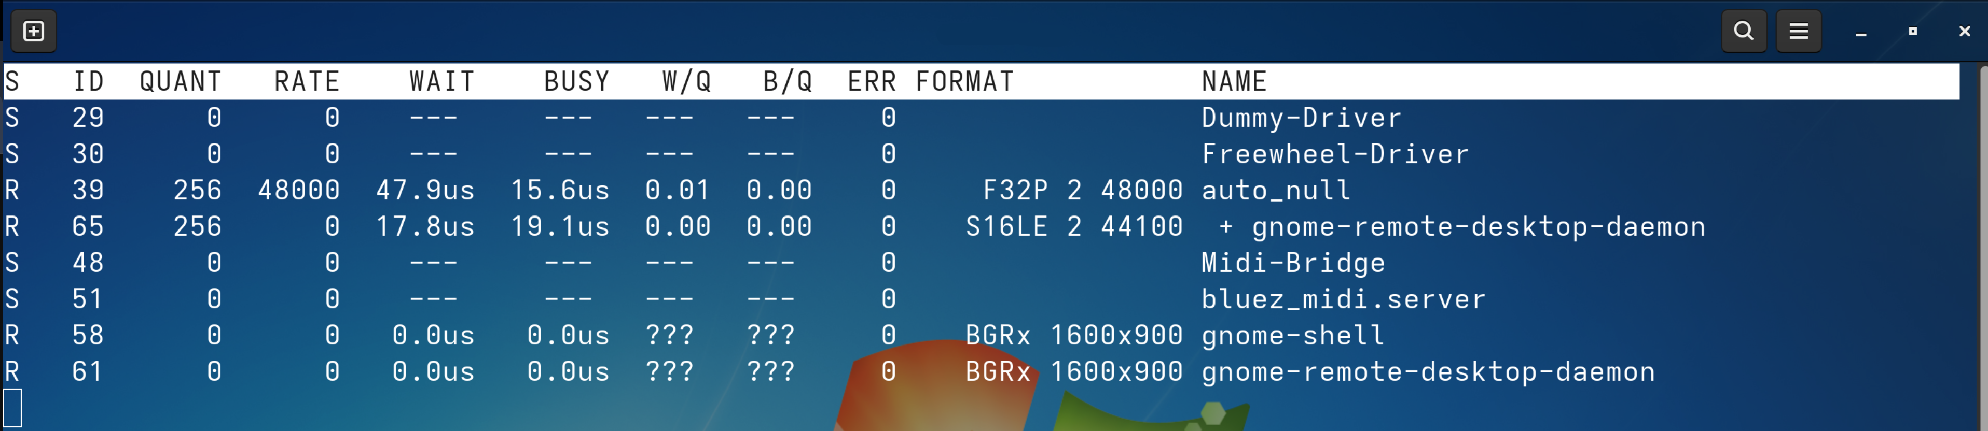Click the F32P format text
Screen dimensions: 1988x431
pyautogui.click(x=1016, y=191)
